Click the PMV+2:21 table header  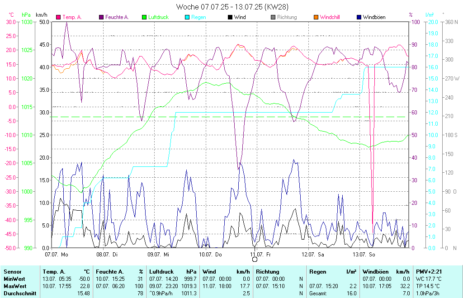429,272
